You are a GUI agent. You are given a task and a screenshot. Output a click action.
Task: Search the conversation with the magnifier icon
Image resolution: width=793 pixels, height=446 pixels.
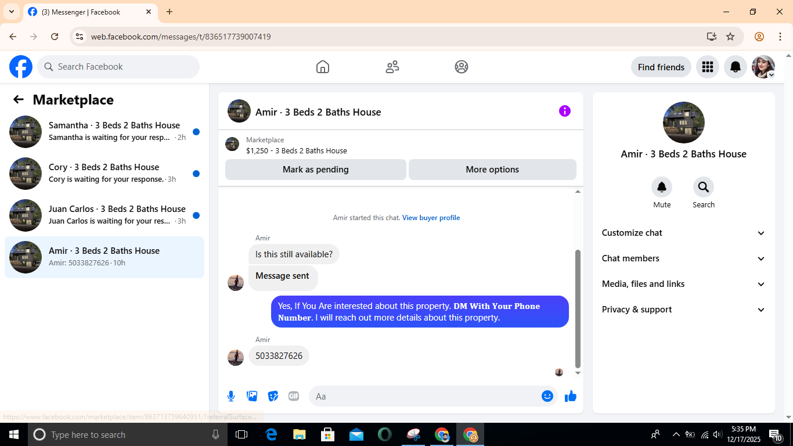pos(704,187)
